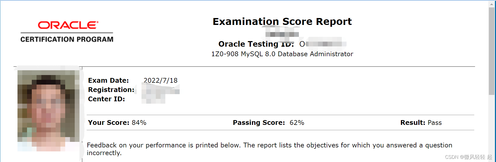Click the red Oracle logo
The width and height of the screenshot is (496, 162).
click(68, 25)
